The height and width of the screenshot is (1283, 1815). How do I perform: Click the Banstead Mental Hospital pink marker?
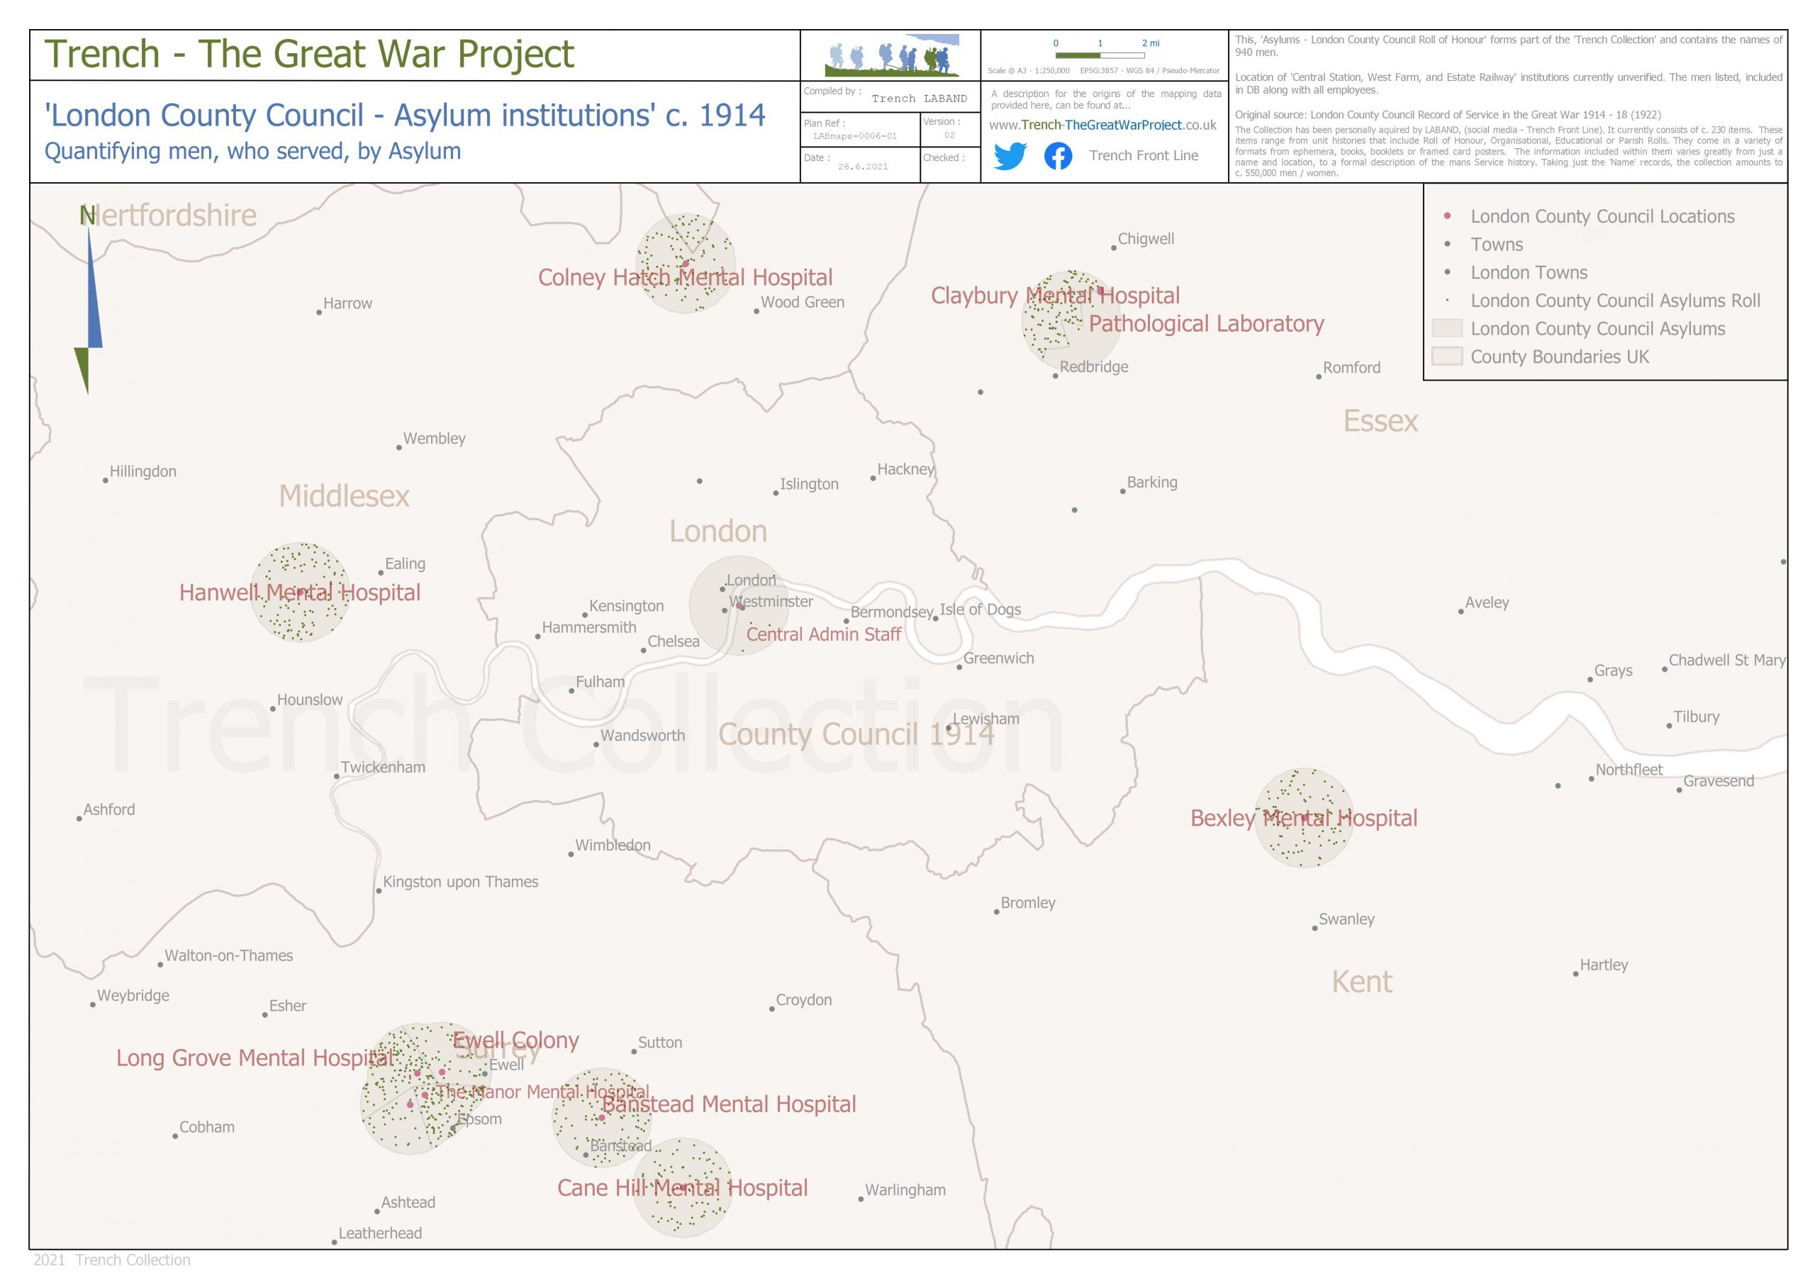602,1118
